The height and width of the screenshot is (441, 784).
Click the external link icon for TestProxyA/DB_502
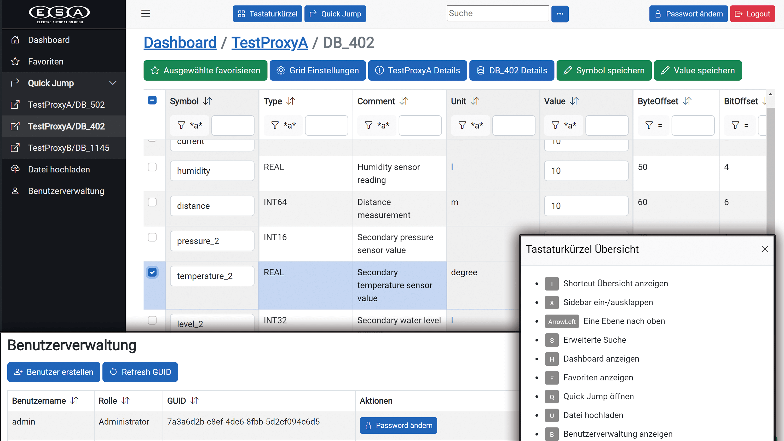point(15,105)
